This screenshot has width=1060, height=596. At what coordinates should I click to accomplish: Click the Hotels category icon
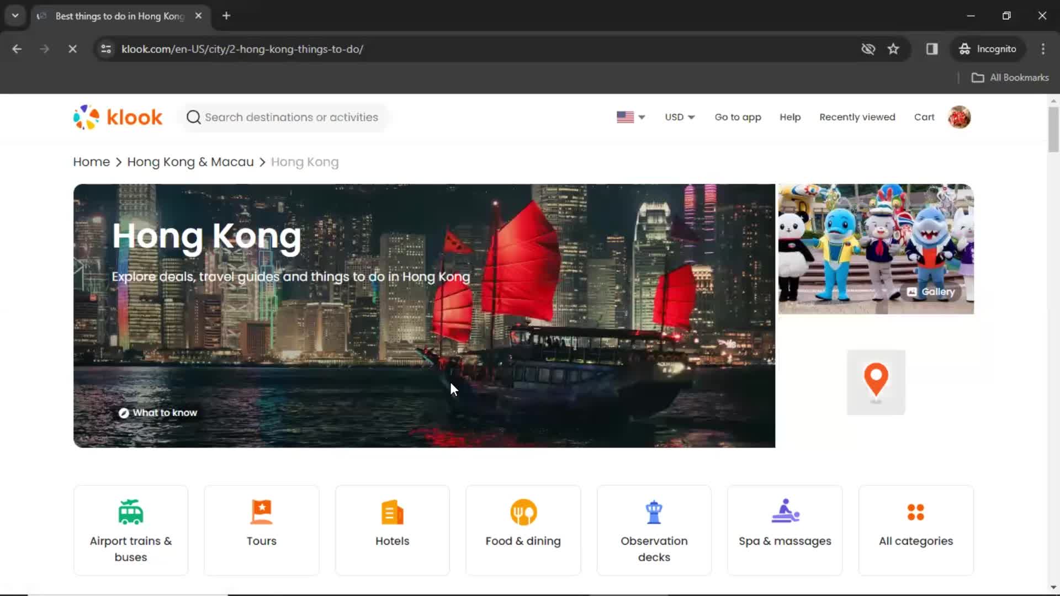point(393,512)
